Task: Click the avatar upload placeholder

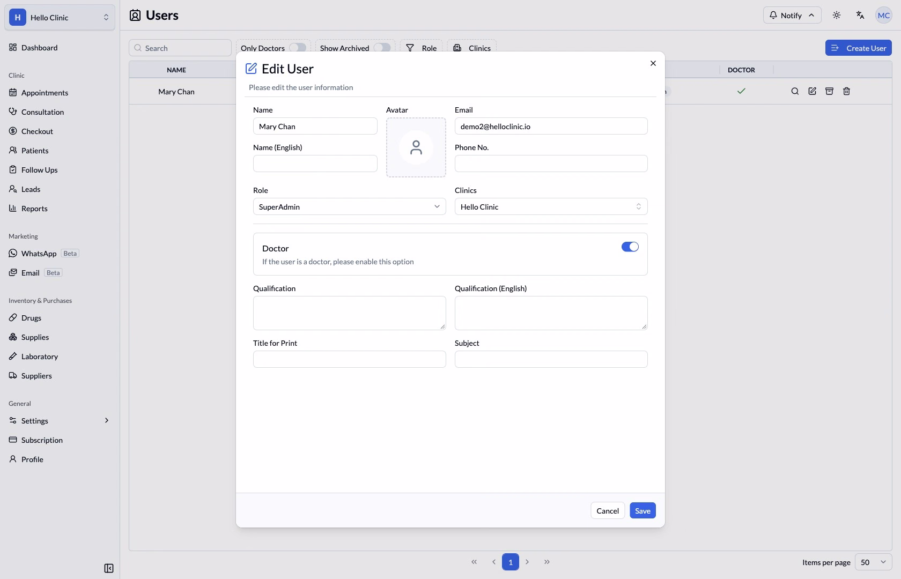Action: tap(416, 147)
